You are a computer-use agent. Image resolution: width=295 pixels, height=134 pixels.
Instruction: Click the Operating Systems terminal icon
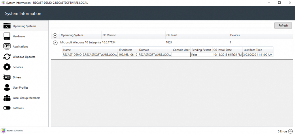point(7,26)
